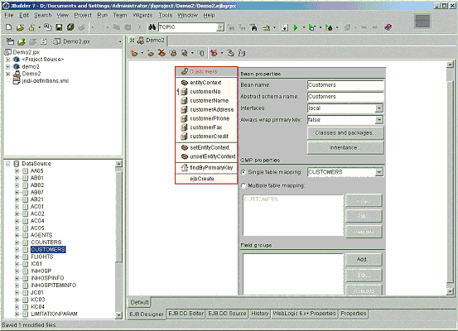Expand the demo2 package node
Image resolution: width=458 pixels, height=331 pixels.
8,67
